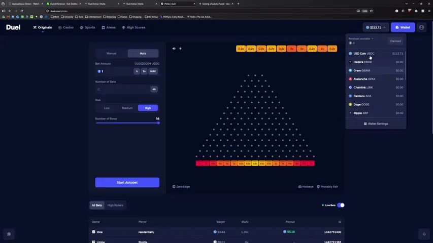Viewport: 433px width, 243px height.
Task: Open the user profile avatar icon
Action: click(x=421, y=27)
